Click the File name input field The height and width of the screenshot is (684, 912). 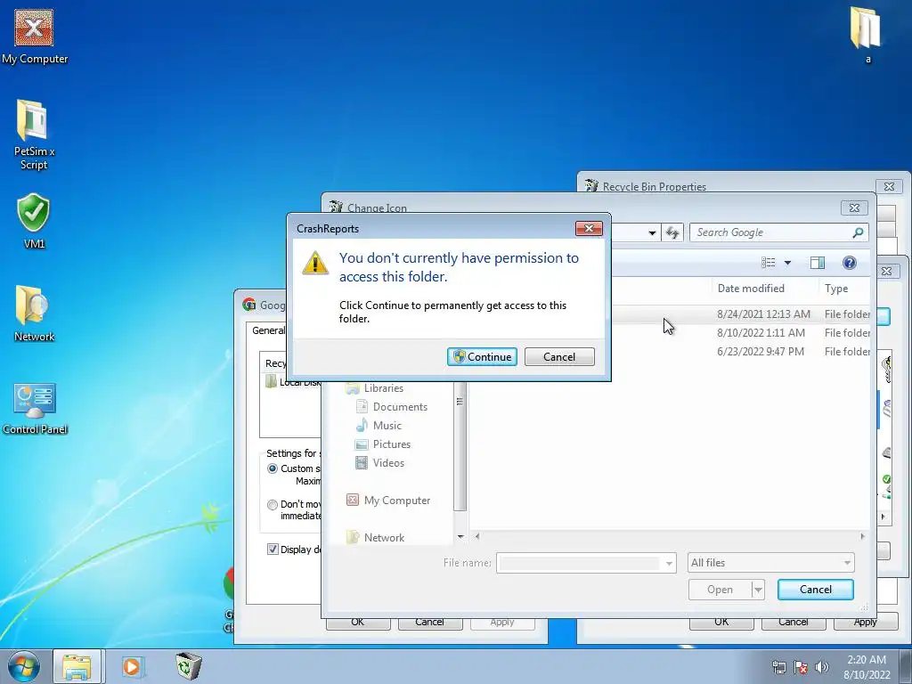click(x=579, y=563)
